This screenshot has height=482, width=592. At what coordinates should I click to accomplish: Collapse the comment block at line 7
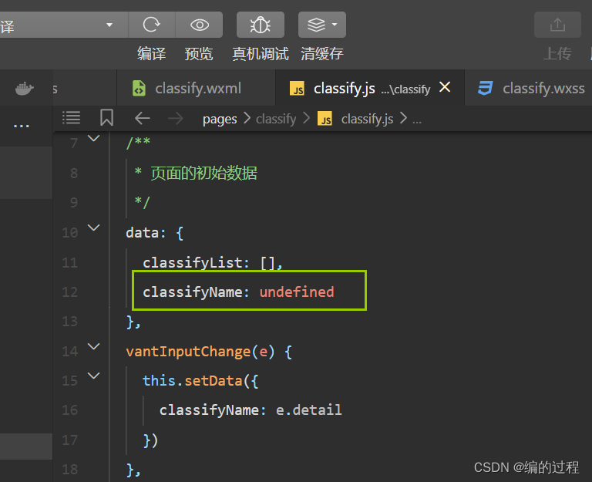coord(93,138)
